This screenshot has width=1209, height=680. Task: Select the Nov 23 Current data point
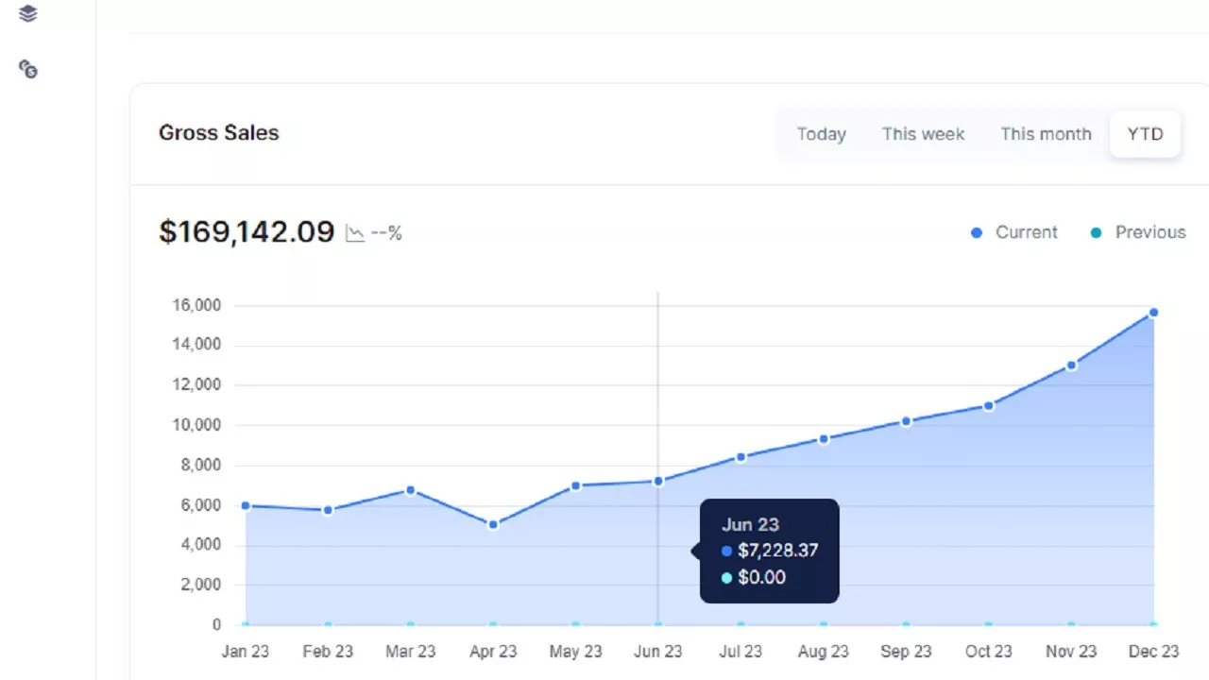coord(1071,365)
